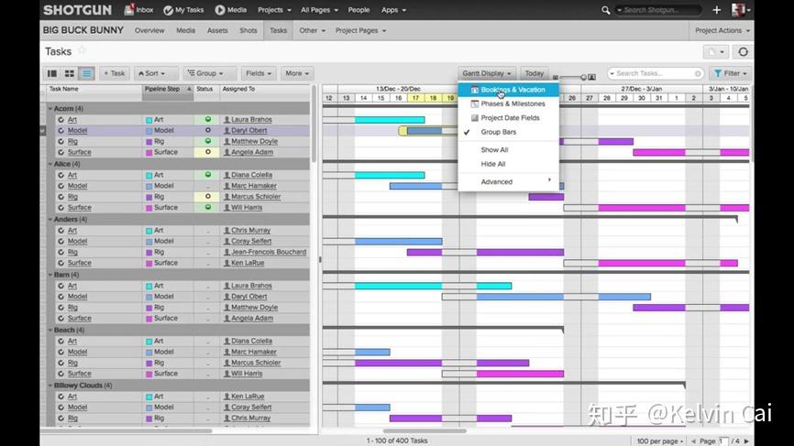Viewport: 794px width, 446px height.
Task: Open the user avatar menu
Action: click(x=741, y=10)
